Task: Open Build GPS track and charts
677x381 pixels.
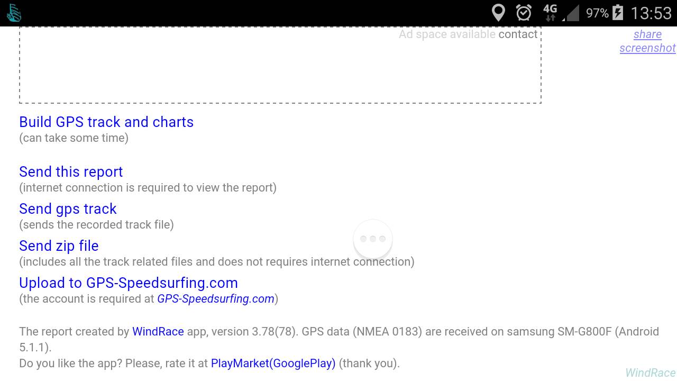Action: coord(106,122)
